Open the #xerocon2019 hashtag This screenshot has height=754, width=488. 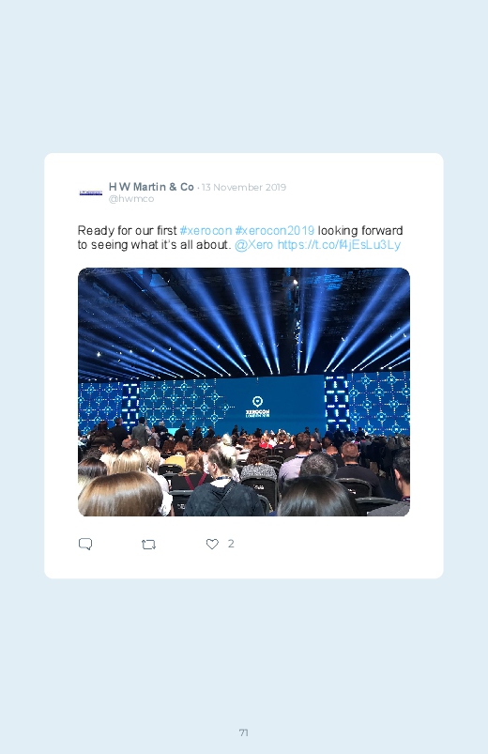click(x=275, y=230)
